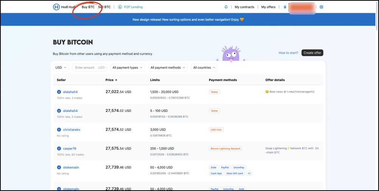Click Tether tag in 1,500 - 20,000 USD row

214,92
